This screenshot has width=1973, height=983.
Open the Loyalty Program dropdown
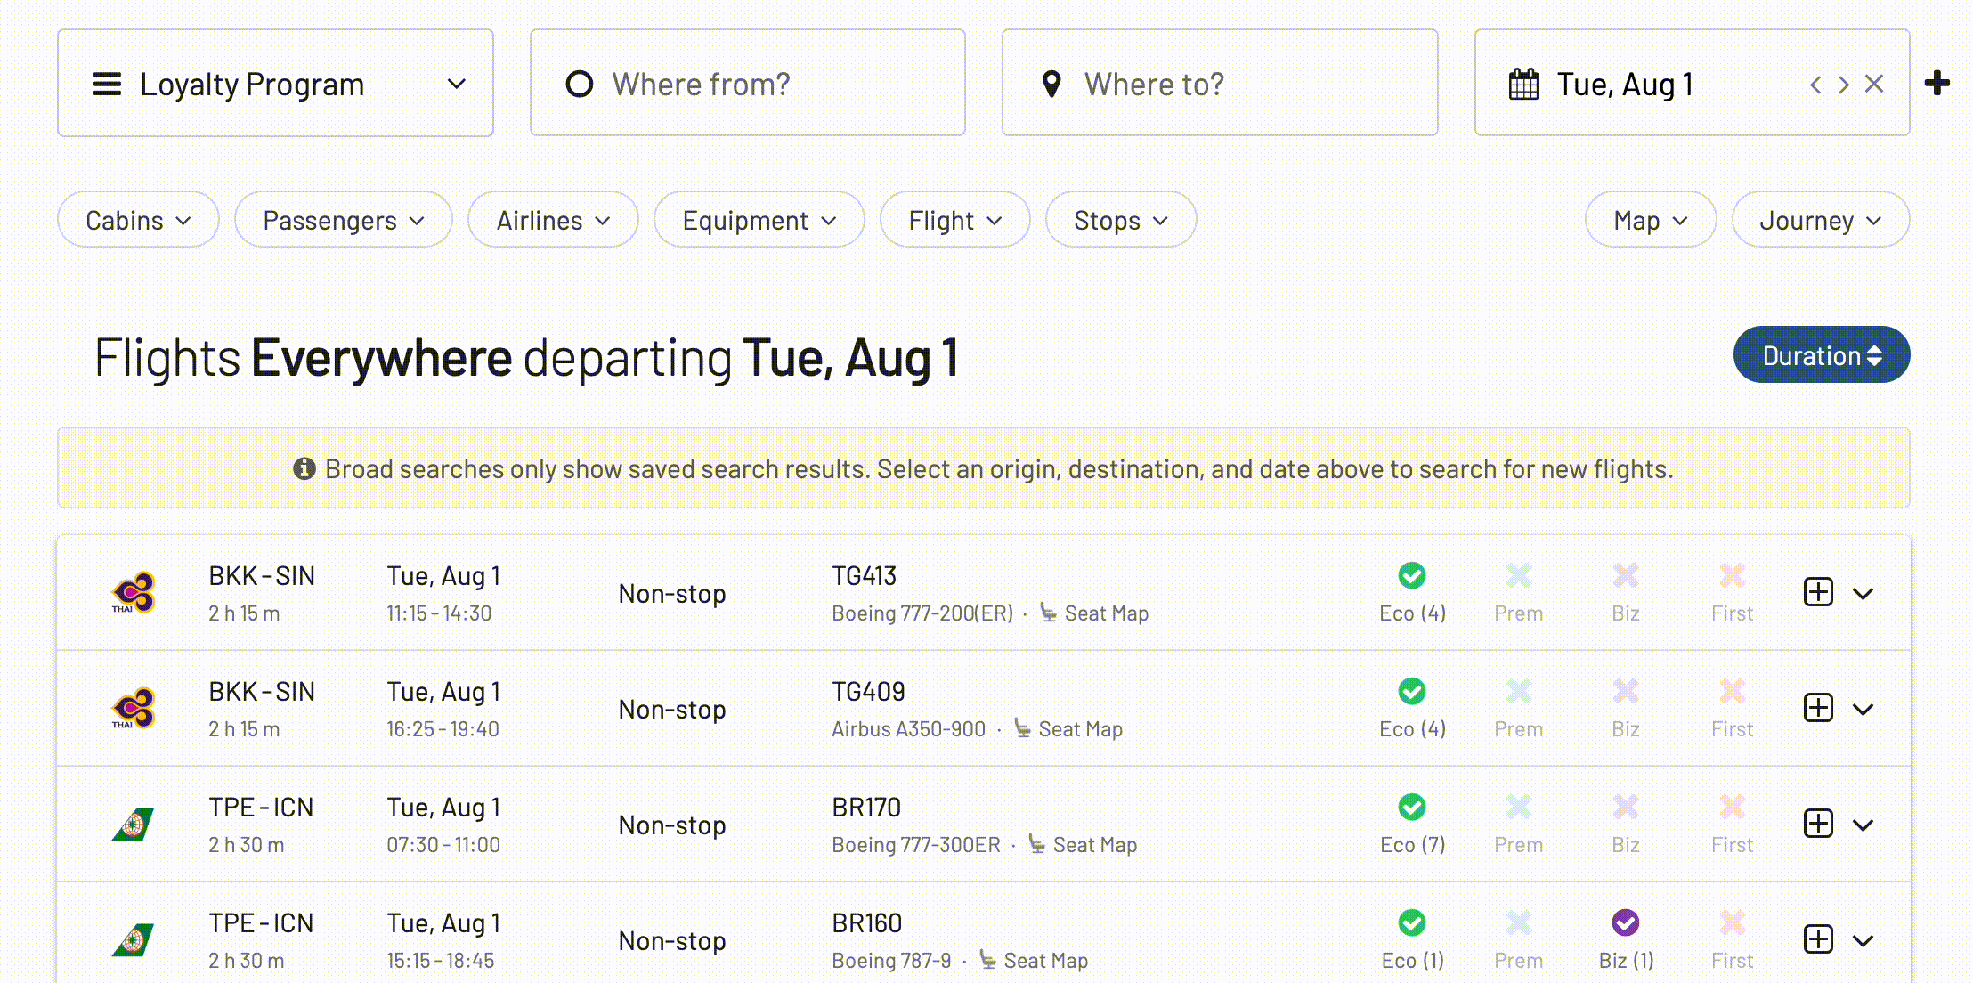click(275, 83)
